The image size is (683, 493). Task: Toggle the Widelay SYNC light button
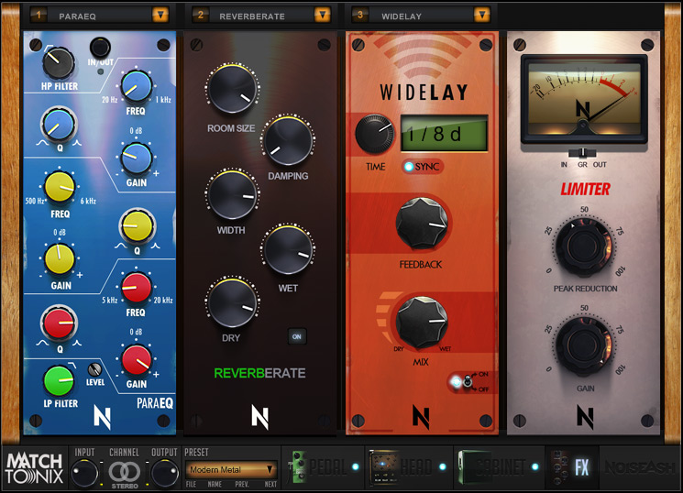click(x=409, y=167)
